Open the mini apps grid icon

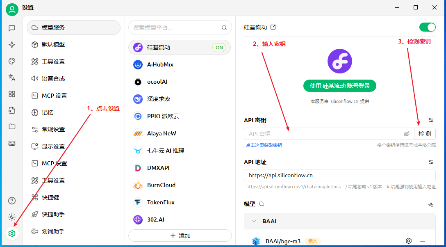pos(12,94)
